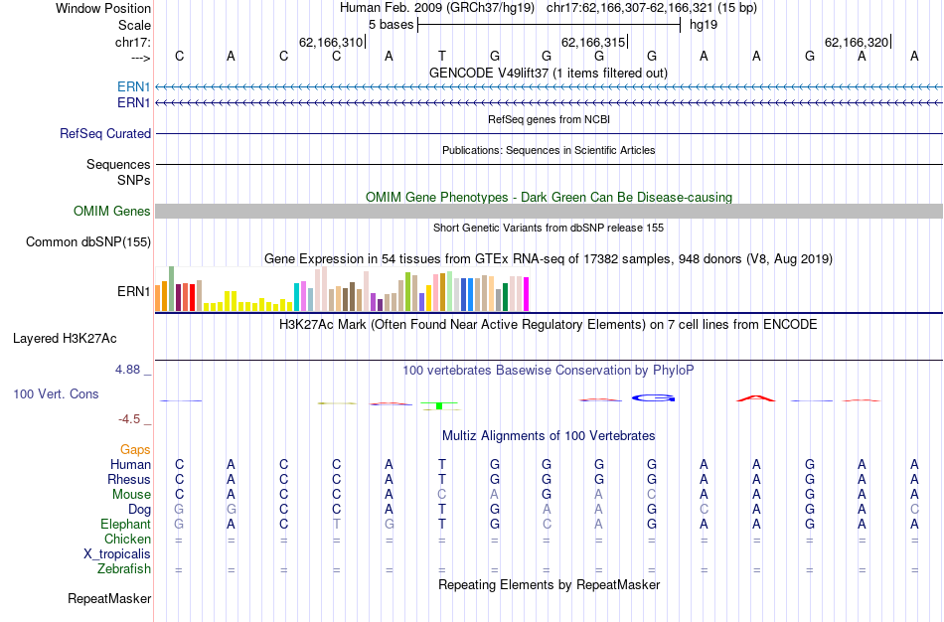
Task: Click the Mouse species row label
Action: pos(131,495)
